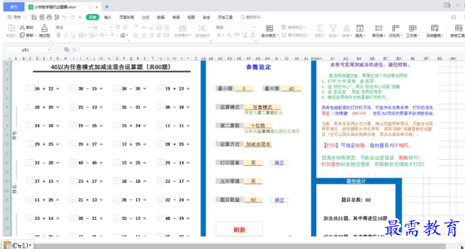Image resolution: width=465 pixels, height=249 pixels.
Task: Toggle left text alignment
Action: point(136,35)
